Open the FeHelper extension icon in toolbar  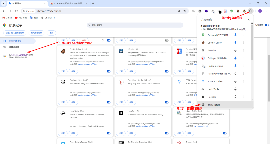point(225,11)
